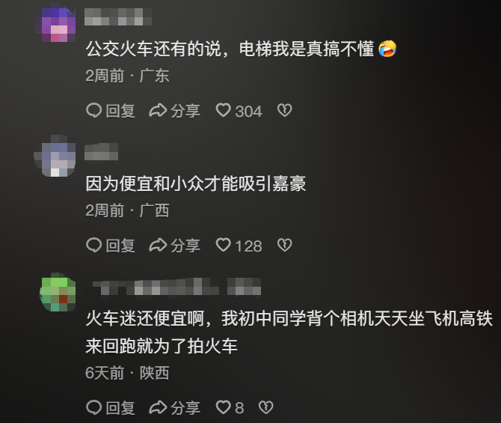Open first commenter's blurred username
The width and height of the screenshot is (501, 423).
(117, 16)
